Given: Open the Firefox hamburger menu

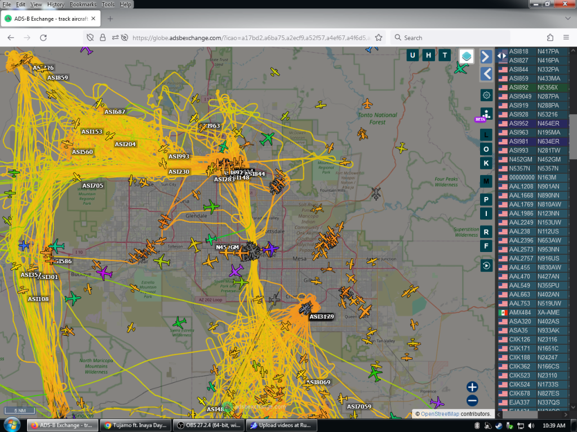Looking at the screenshot, I should (x=566, y=38).
